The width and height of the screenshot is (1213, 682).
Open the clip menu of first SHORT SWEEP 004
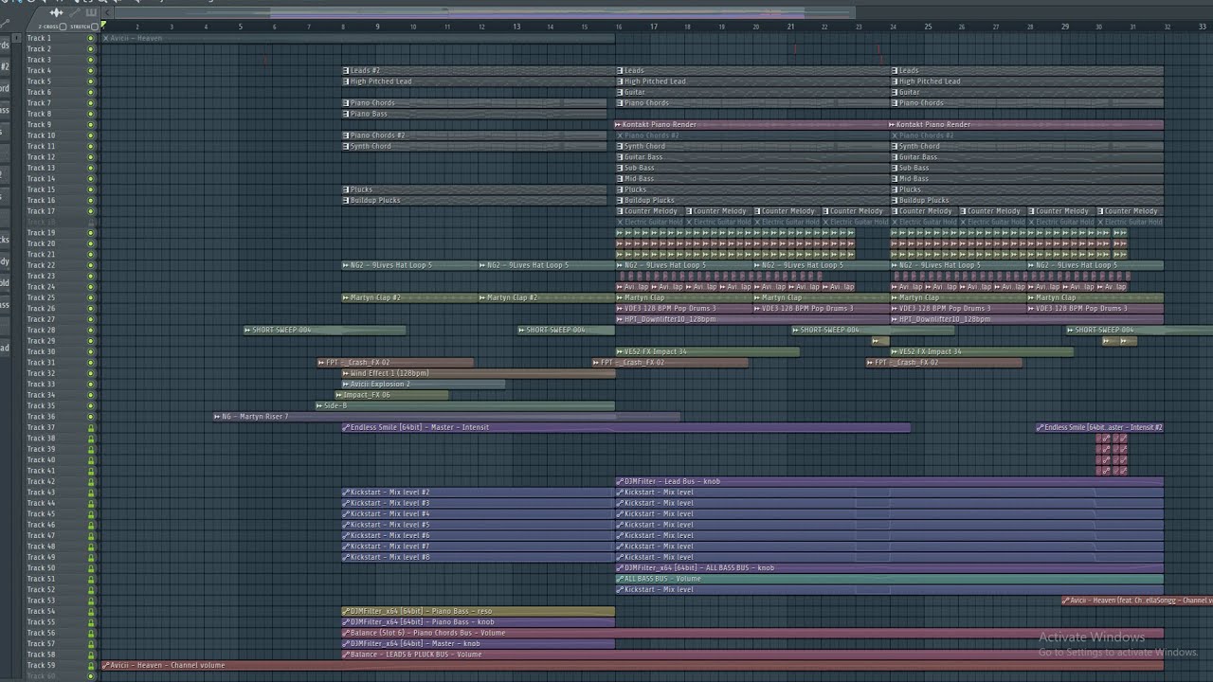point(247,330)
